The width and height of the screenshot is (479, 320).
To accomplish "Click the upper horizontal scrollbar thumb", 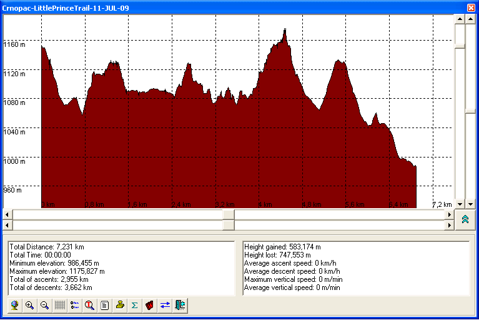I will click(x=229, y=214).
